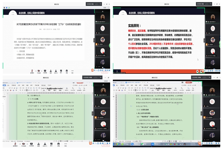This screenshot has width=223, height=149.
Task: Open Chat icon in top-left meeting toolbar
Action: (x=61, y=71)
